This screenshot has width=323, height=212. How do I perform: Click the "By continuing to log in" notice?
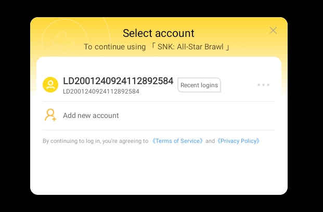click(95, 141)
